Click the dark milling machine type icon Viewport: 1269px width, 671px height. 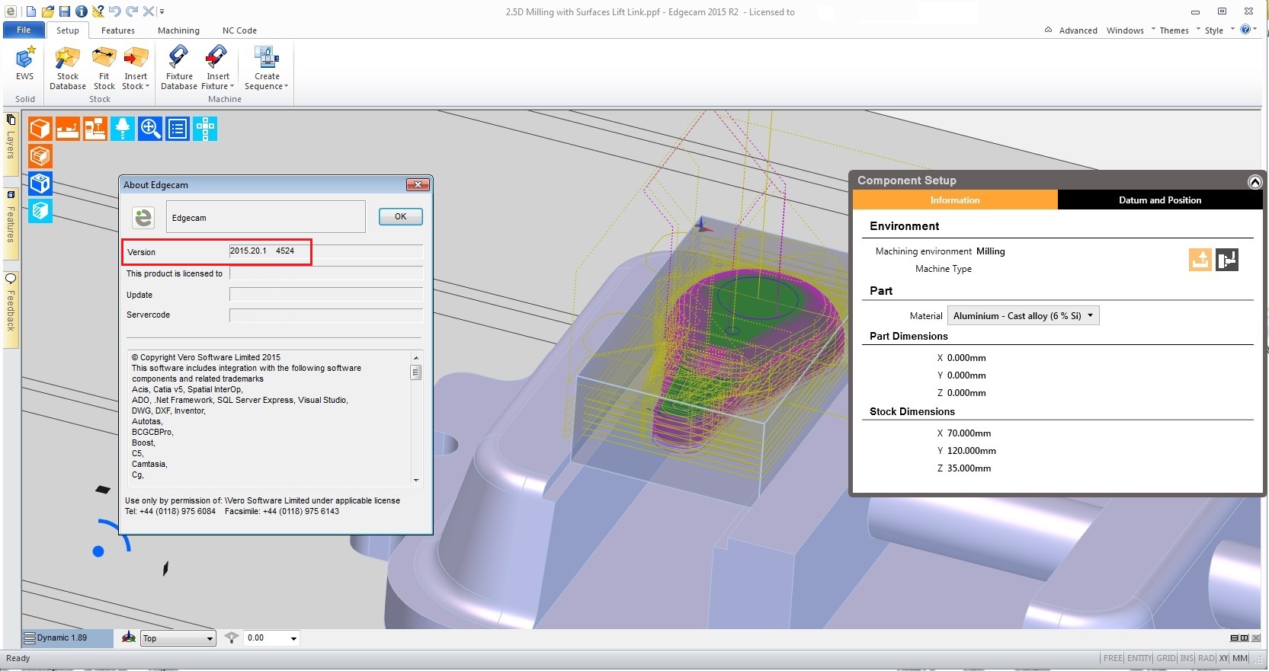pos(1227,260)
